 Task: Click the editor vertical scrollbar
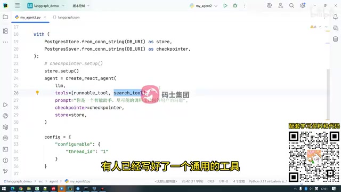coord(328,94)
